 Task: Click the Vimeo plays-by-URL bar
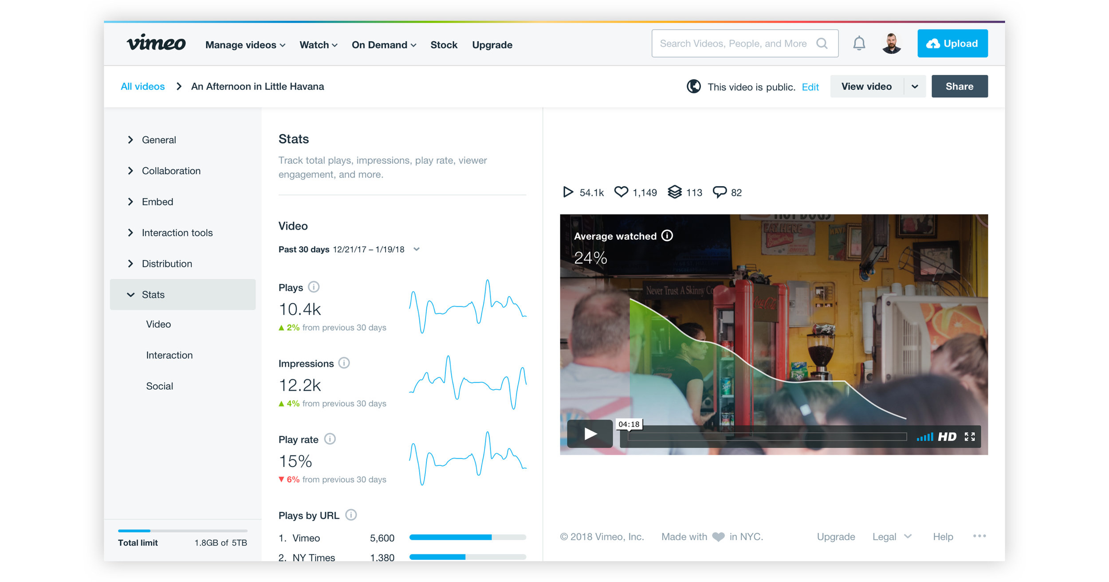[468, 537]
